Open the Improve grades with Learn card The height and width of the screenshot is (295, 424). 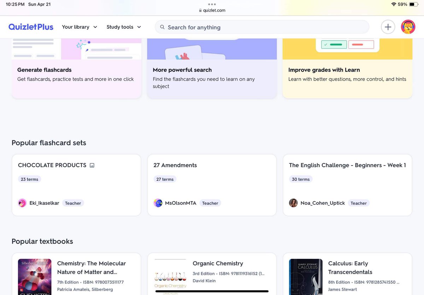347,68
